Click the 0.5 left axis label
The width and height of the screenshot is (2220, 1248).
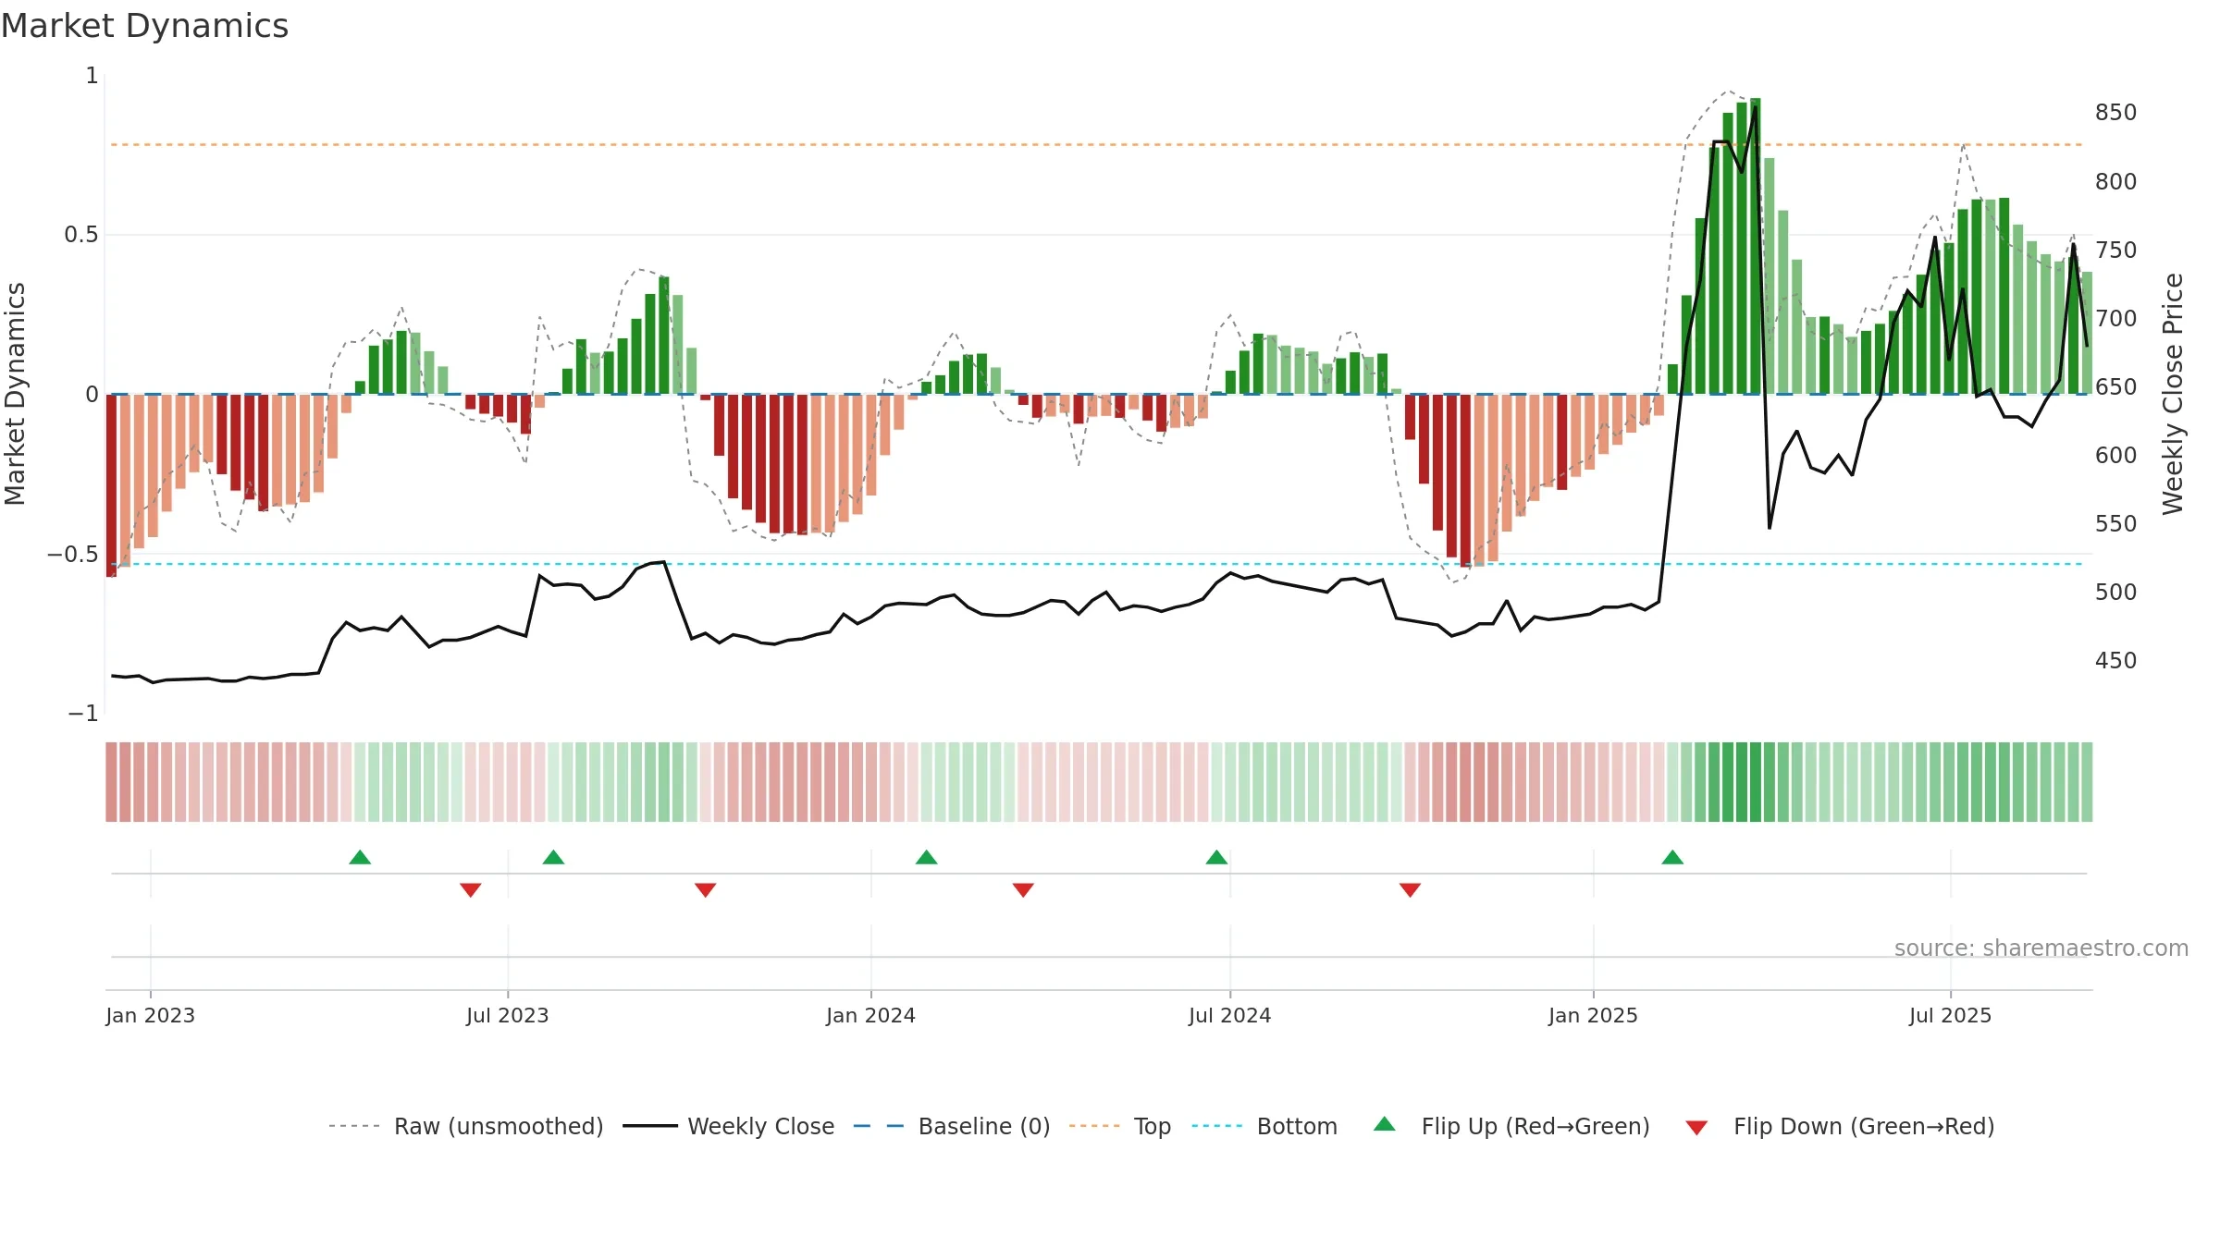[80, 235]
